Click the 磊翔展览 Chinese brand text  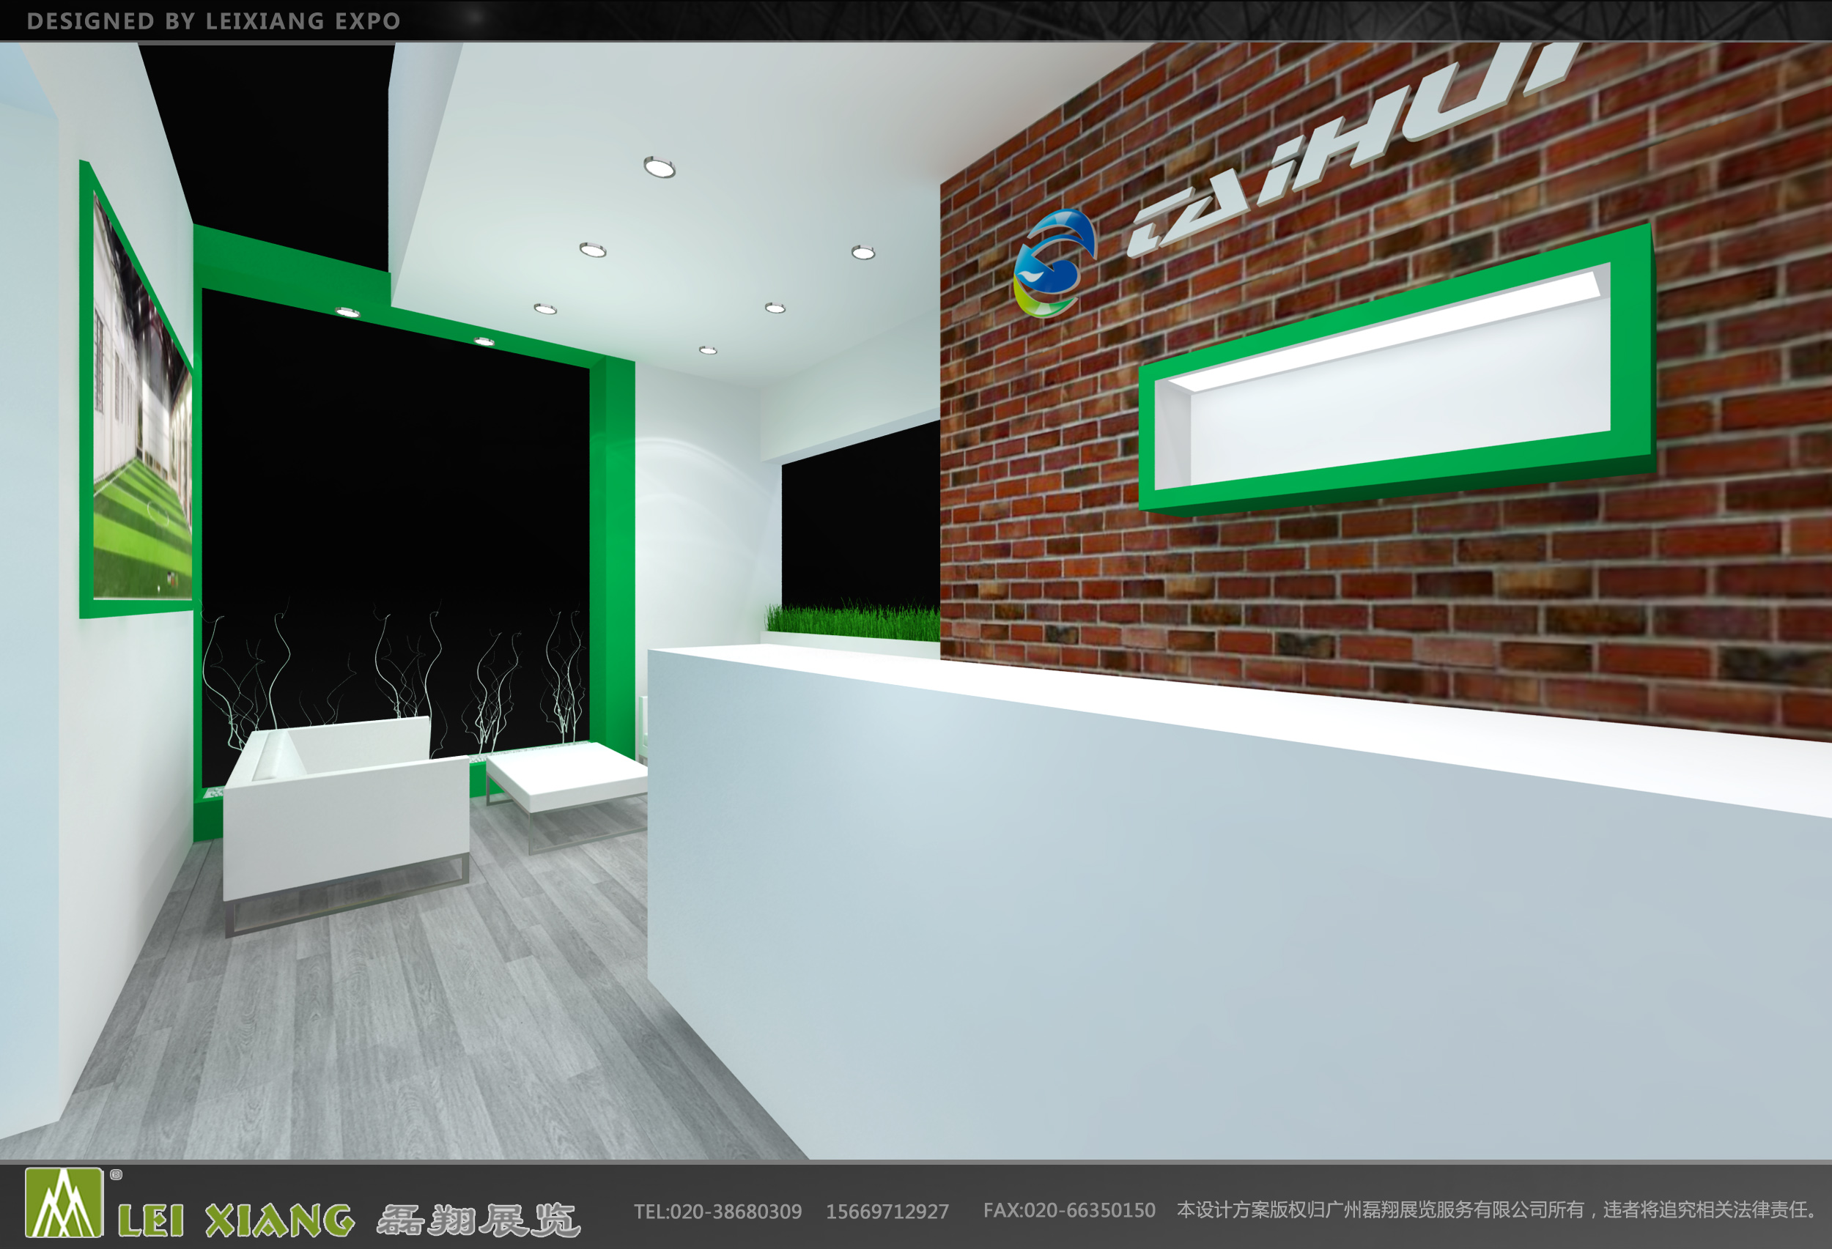pos(479,1220)
